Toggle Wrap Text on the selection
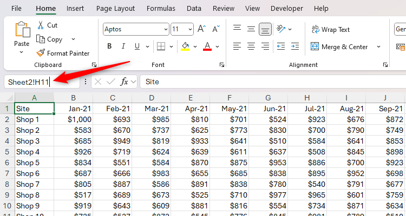The width and height of the screenshot is (406, 216). [x=330, y=29]
